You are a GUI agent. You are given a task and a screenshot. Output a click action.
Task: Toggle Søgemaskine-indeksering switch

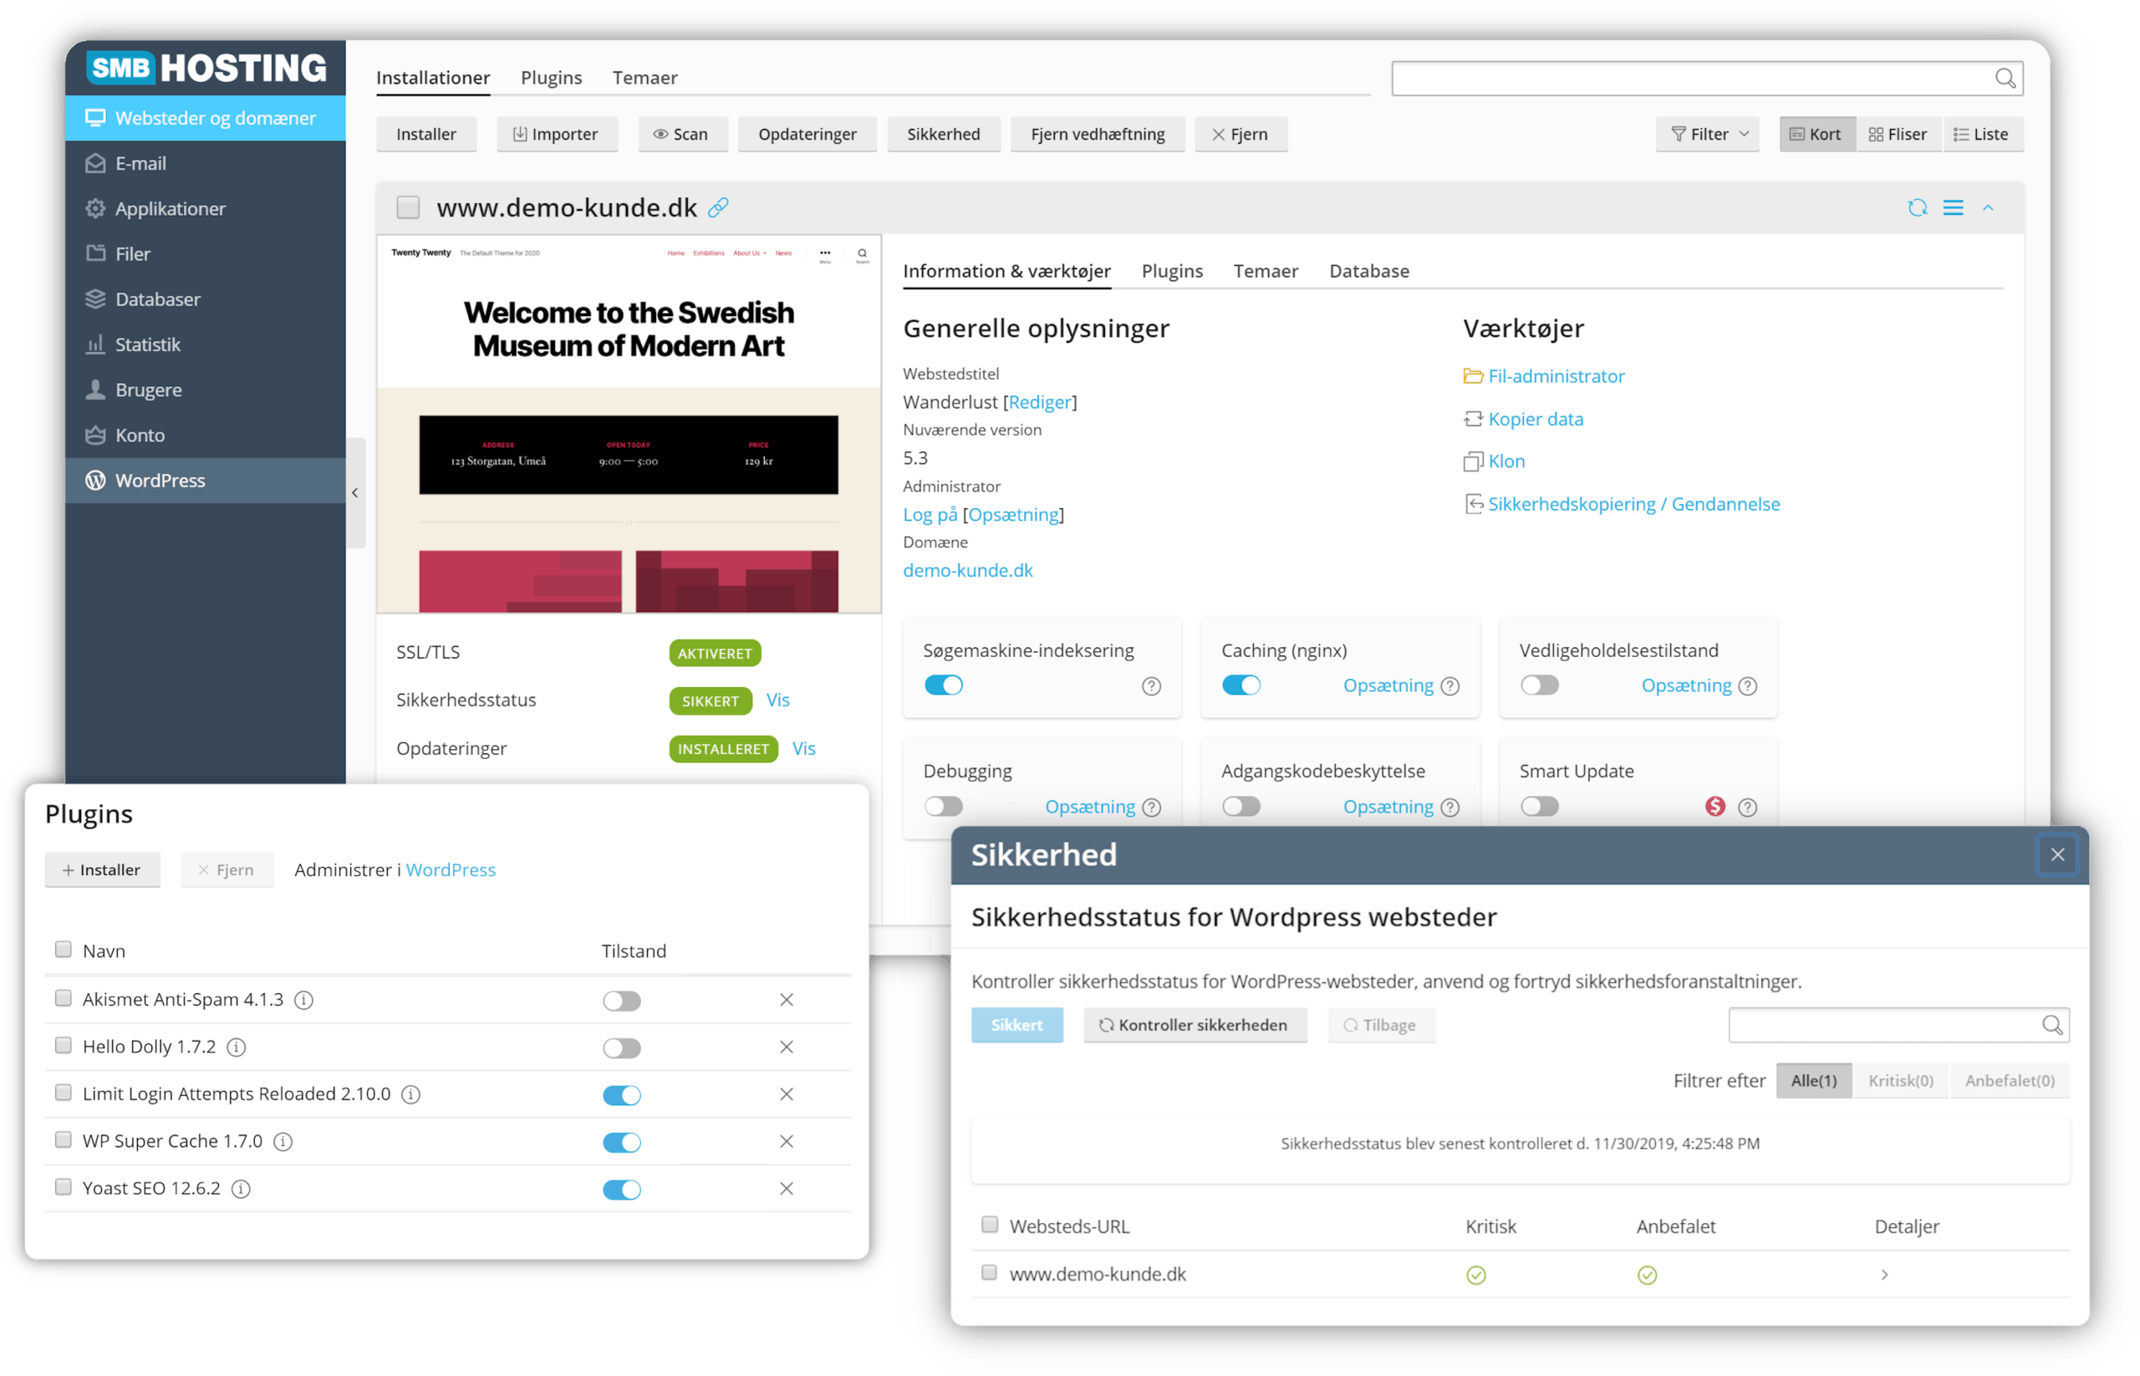click(x=944, y=685)
